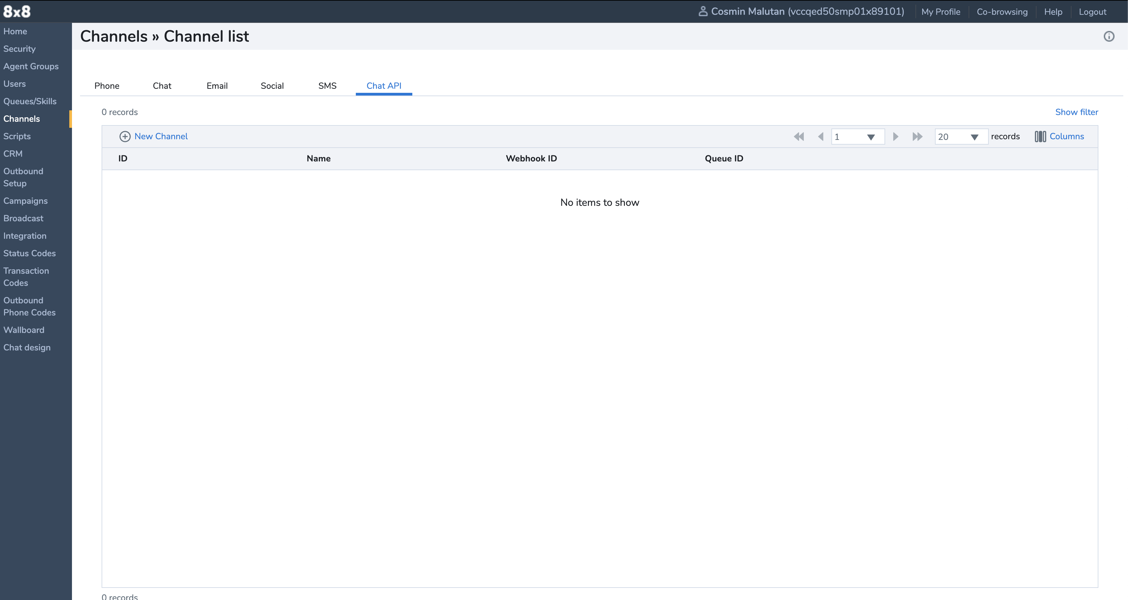Open the page number dropdown
The width and height of the screenshot is (1128, 600).
tap(857, 137)
